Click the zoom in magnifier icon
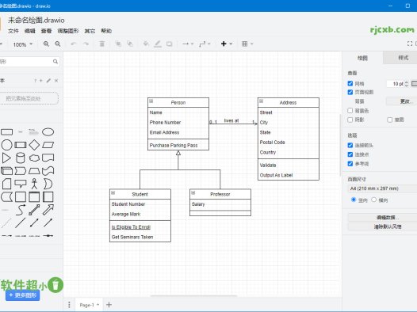Image resolution: width=417 pixels, height=312 pixels. coord(46,44)
